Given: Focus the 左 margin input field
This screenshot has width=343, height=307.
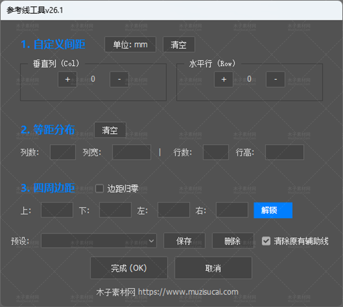Looking at the screenshot, I should (x=174, y=210).
